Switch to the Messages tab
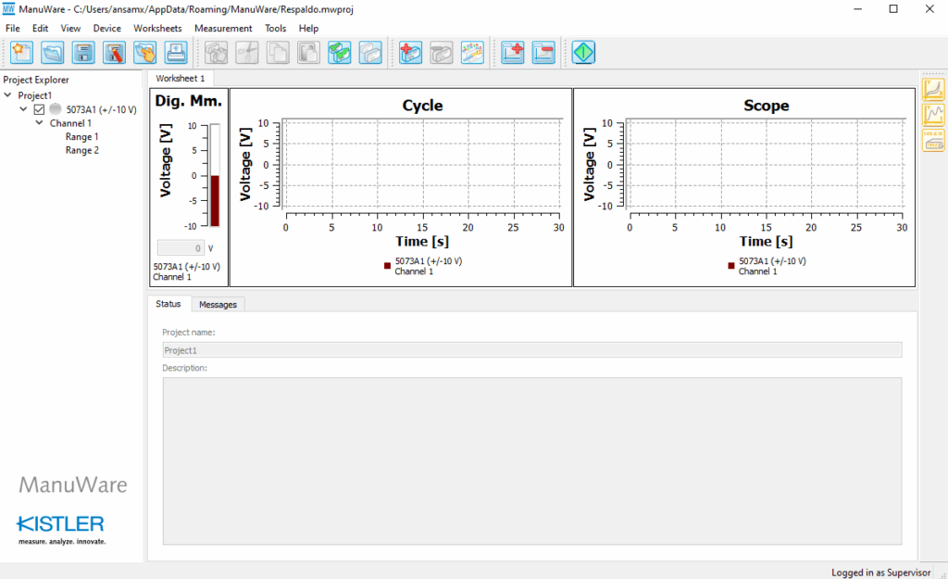 [x=218, y=304]
